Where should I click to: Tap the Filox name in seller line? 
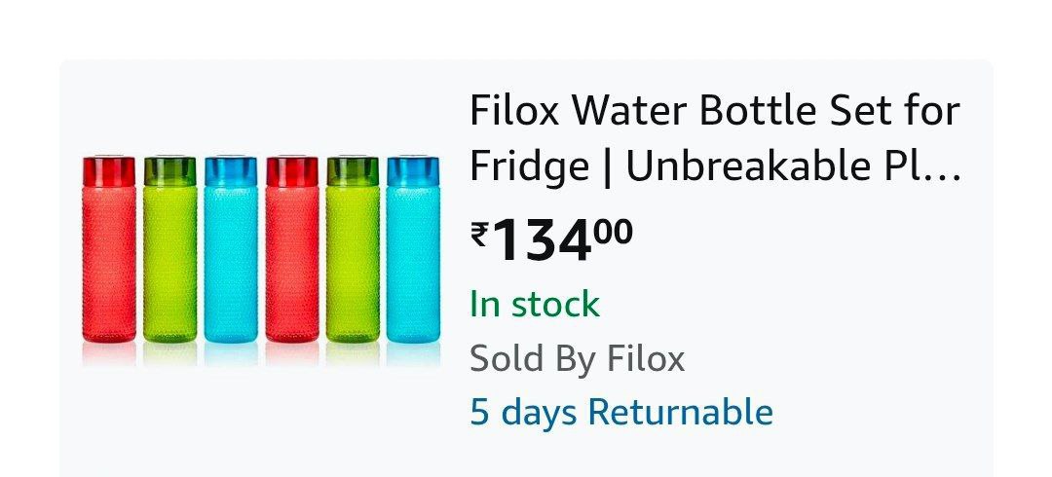click(646, 357)
